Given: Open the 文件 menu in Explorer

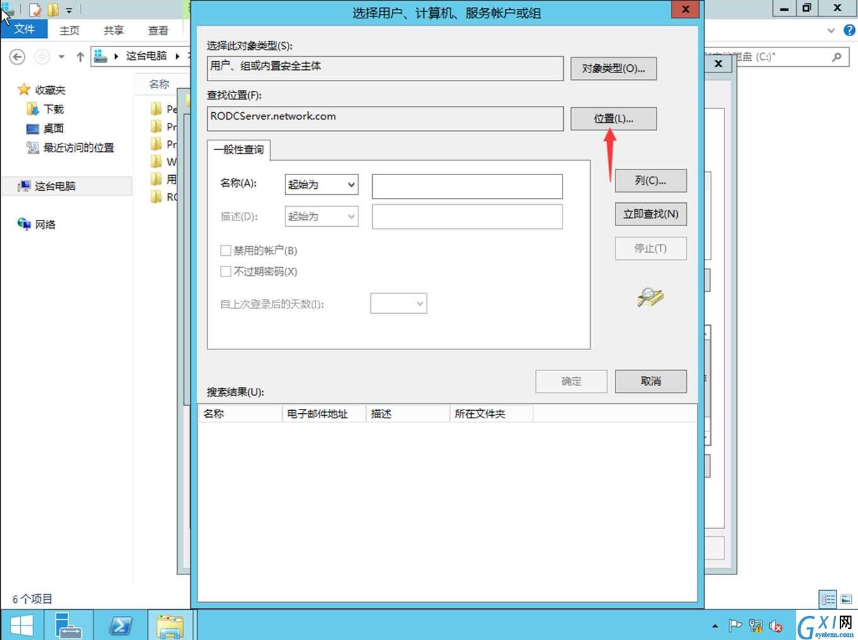Looking at the screenshot, I should tap(24, 29).
